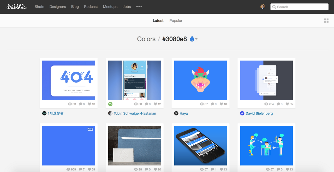Open the Colors breadcrumb link
The image size is (334, 172).
click(x=146, y=39)
